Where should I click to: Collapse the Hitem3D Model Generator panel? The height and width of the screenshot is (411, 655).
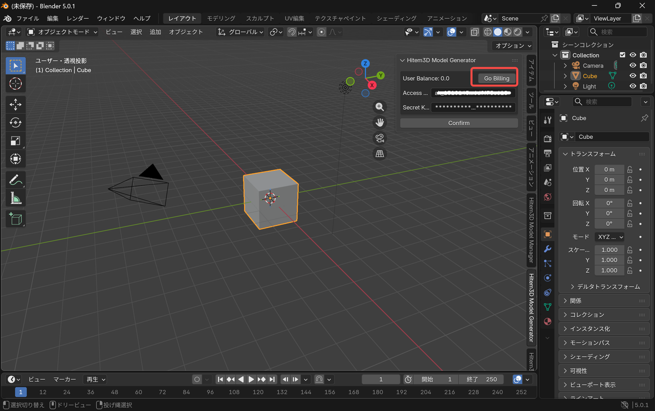point(402,60)
